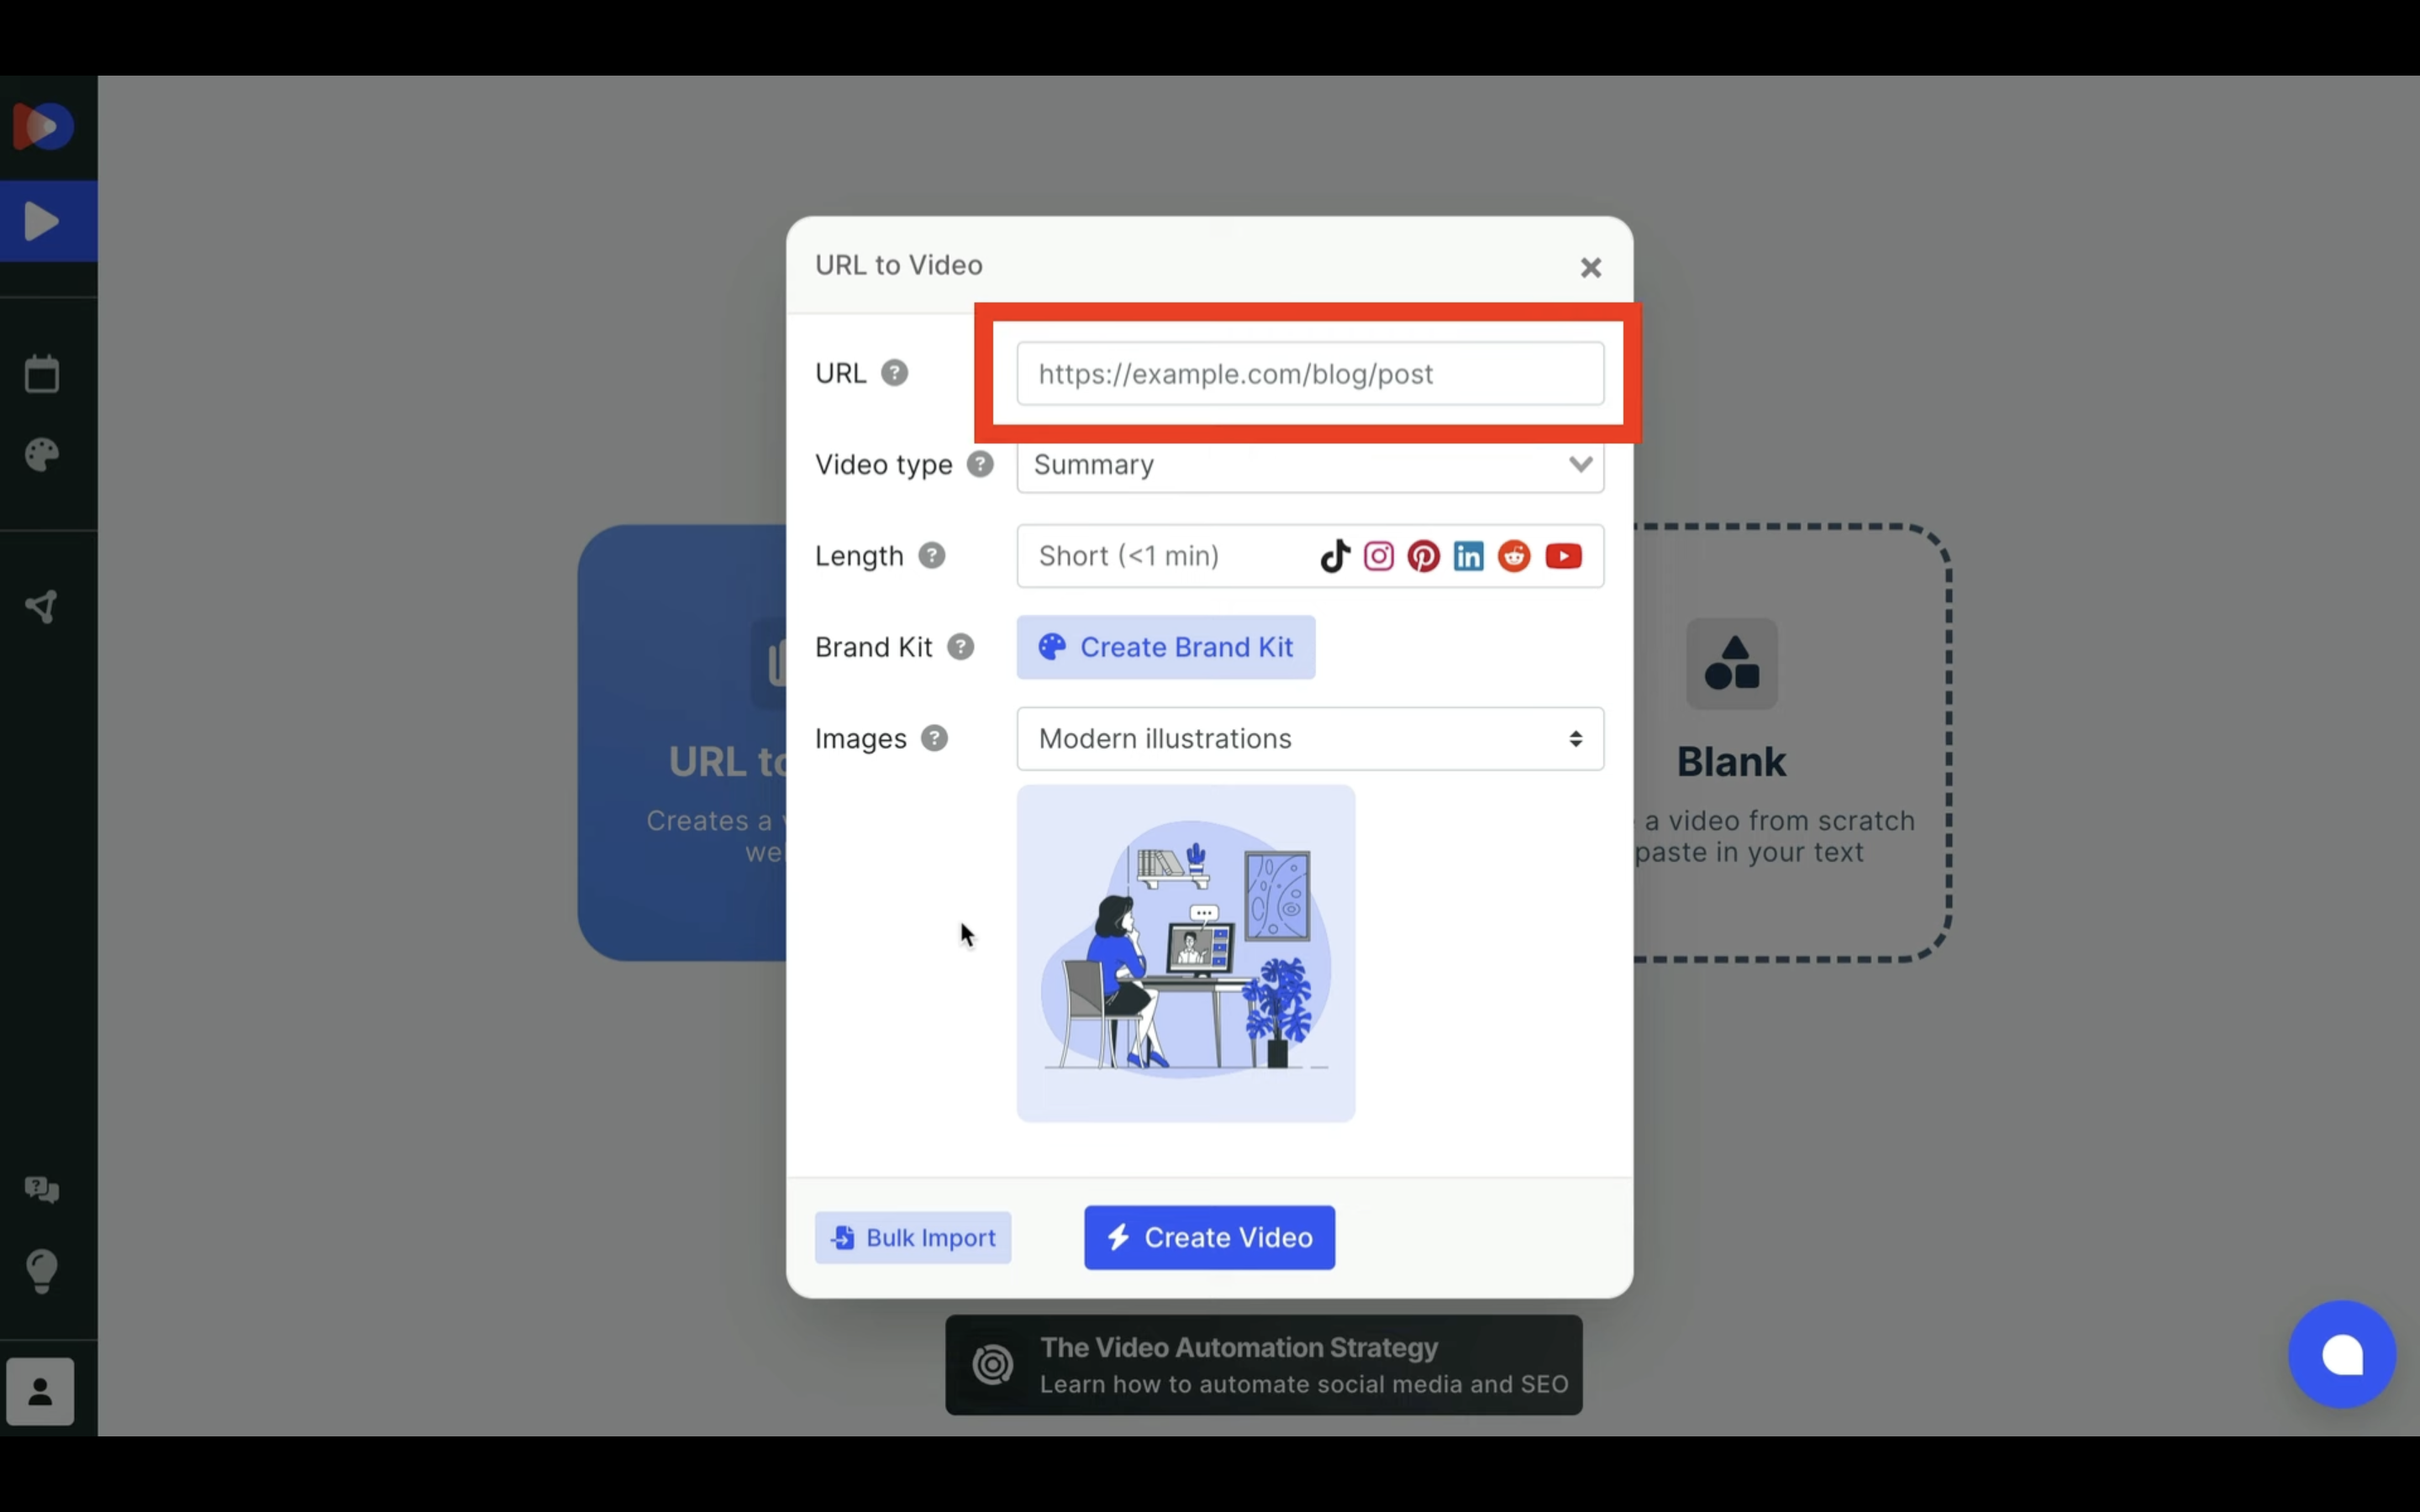The width and height of the screenshot is (2420, 1512).
Task: Open the videos play icon in sidebar
Action: [42, 221]
